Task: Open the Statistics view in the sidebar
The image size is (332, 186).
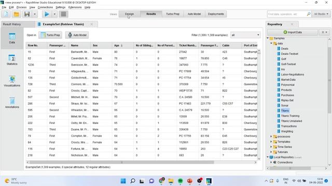Action: [12, 60]
